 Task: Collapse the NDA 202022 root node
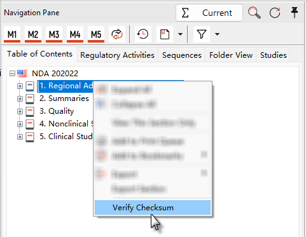point(12,74)
